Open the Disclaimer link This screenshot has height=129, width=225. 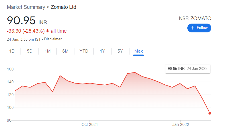click(53, 39)
